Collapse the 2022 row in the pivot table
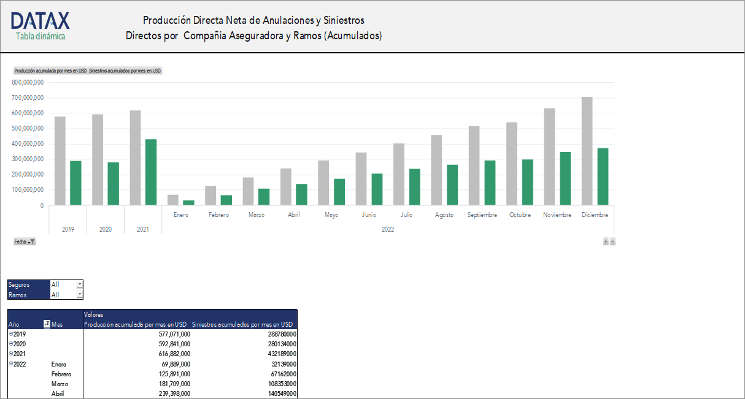This screenshot has width=745, height=399. pos(12,363)
